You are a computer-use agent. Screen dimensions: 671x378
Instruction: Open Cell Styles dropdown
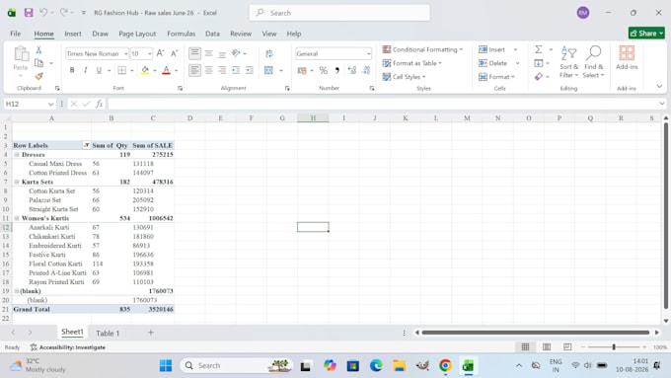point(404,77)
